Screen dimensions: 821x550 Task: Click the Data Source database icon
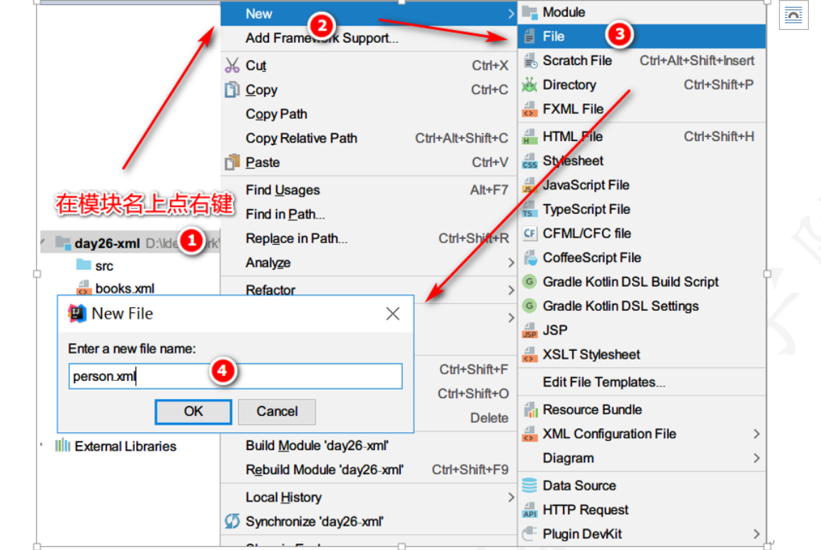529,486
